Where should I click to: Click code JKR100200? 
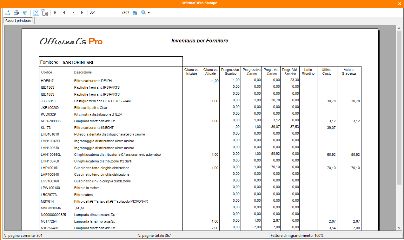pyautogui.click(x=50, y=108)
